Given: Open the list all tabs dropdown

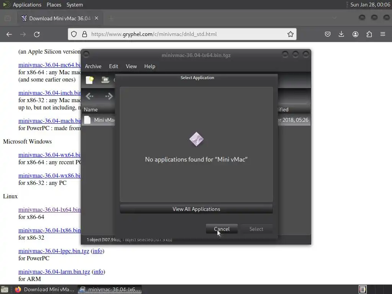Looking at the screenshot, I should click(335, 18).
